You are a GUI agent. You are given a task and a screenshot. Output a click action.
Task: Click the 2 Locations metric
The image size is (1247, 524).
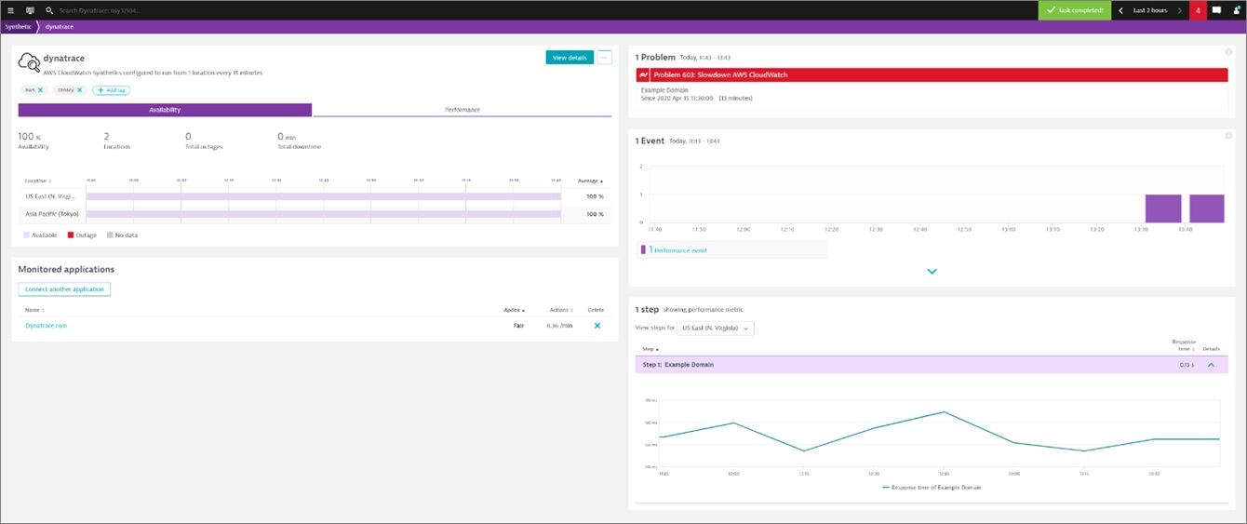[117, 141]
